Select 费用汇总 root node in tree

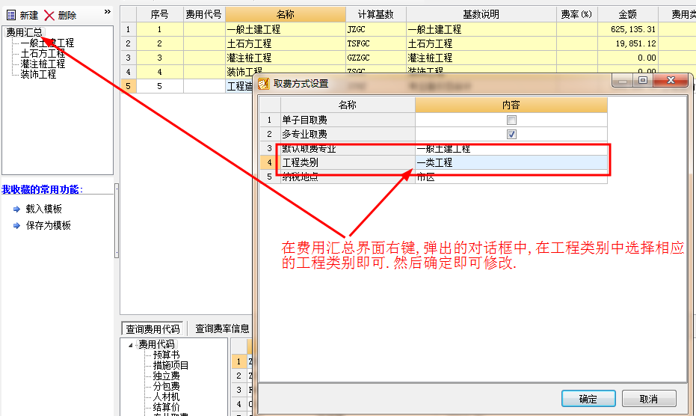[25, 32]
